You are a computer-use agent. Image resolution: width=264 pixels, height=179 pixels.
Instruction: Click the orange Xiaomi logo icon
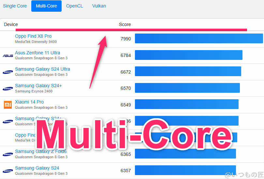[8, 105]
